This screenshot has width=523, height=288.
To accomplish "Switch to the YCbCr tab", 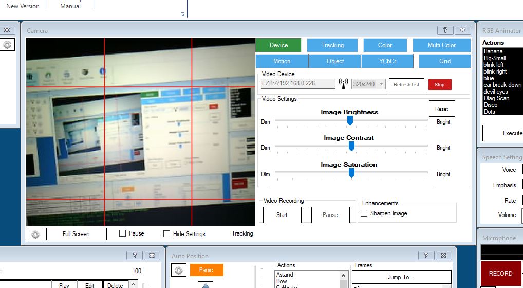I will tap(387, 61).
